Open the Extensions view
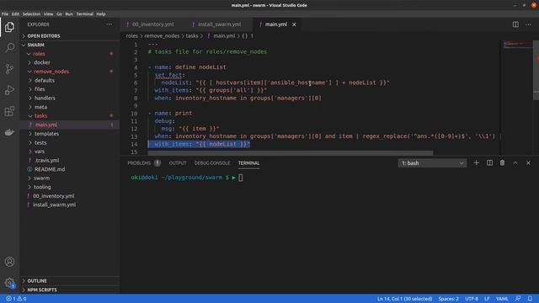The width and height of the screenshot is (539, 303). click(9, 111)
